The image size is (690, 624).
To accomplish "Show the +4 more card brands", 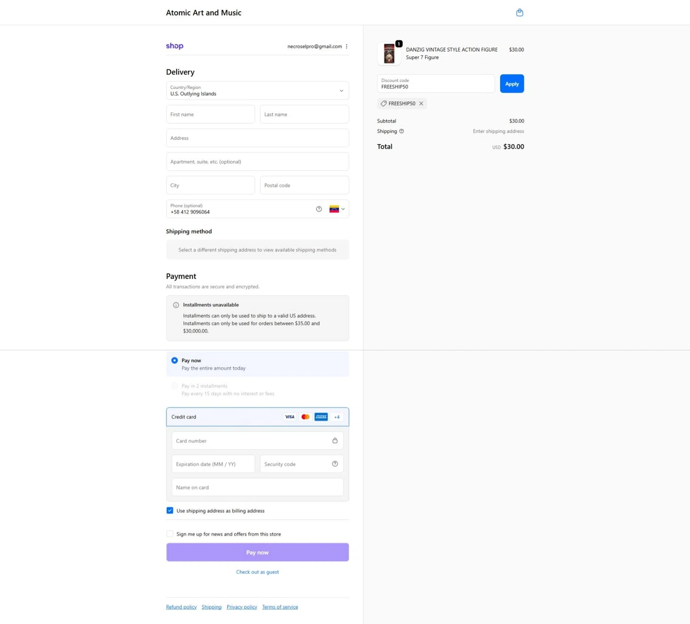I will point(337,417).
